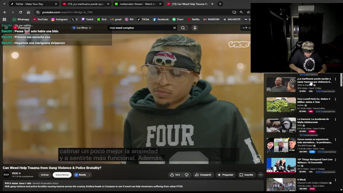Open the Netflix bookmark
The width and height of the screenshot is (343, 193).
pyautogui.click(x=193, y=19)
